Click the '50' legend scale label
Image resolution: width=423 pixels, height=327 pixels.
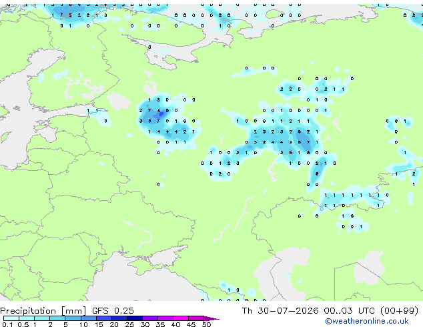(x=206, y=324)
